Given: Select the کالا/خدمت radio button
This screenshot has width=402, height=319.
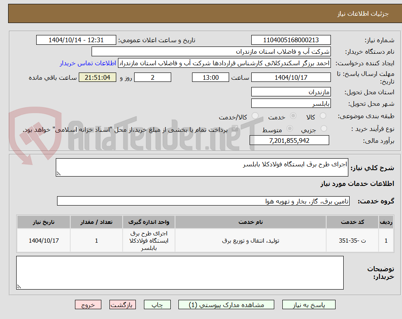Looking at the screenshot, I should point(255,116).
